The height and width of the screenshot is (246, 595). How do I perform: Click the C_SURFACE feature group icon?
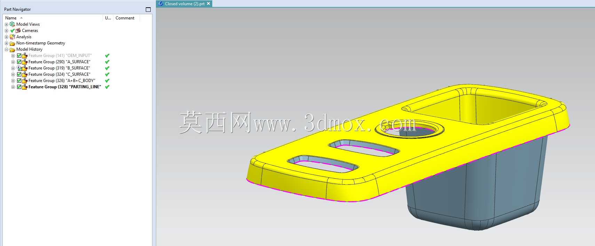(25, 74)
